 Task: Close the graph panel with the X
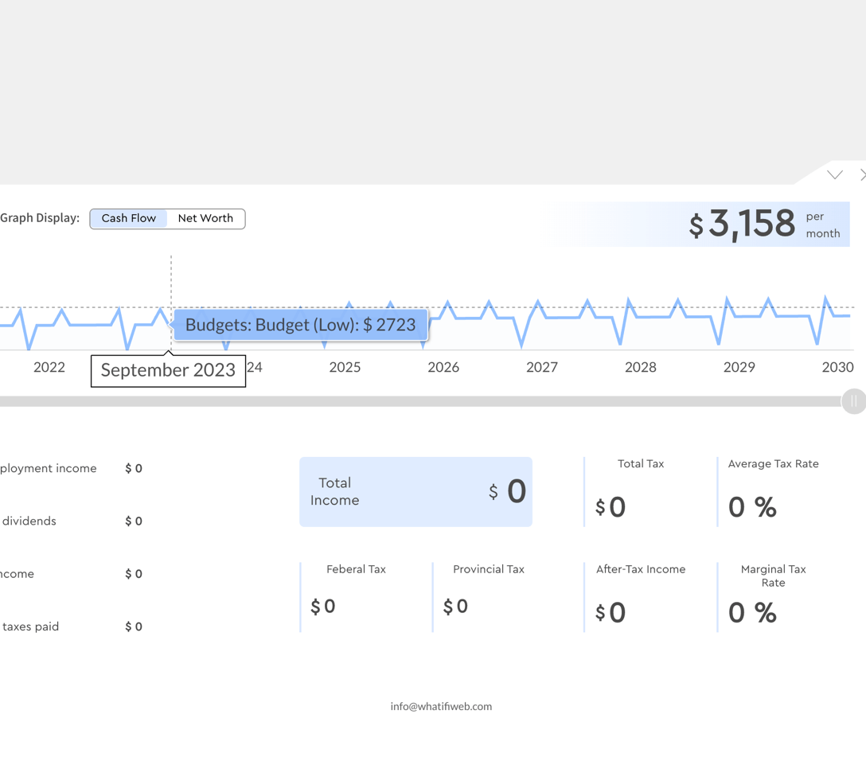click(862, 175)
